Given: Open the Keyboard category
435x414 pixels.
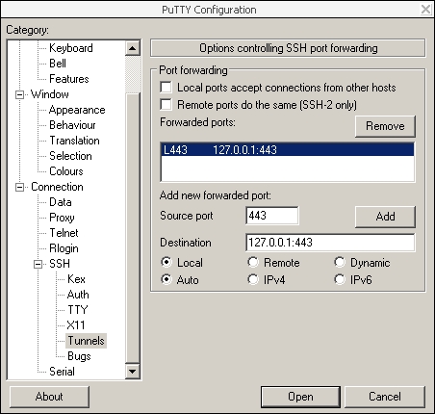Looking at the screenshot, I should point(71,48).
